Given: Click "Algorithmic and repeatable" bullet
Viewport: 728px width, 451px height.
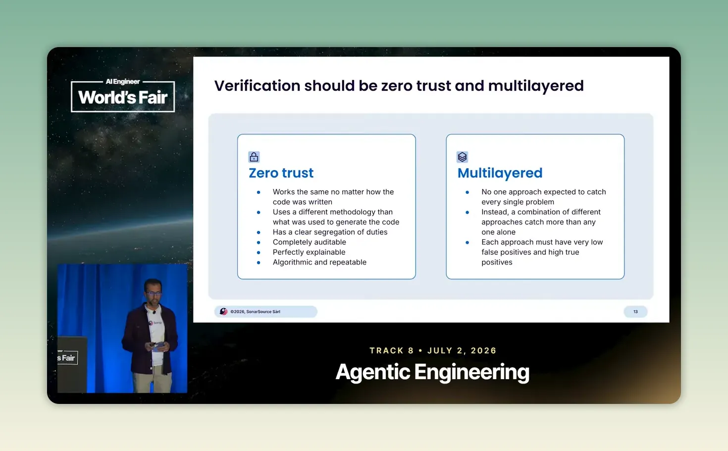Looking at the screenshot, I should [x=319, y=262].
